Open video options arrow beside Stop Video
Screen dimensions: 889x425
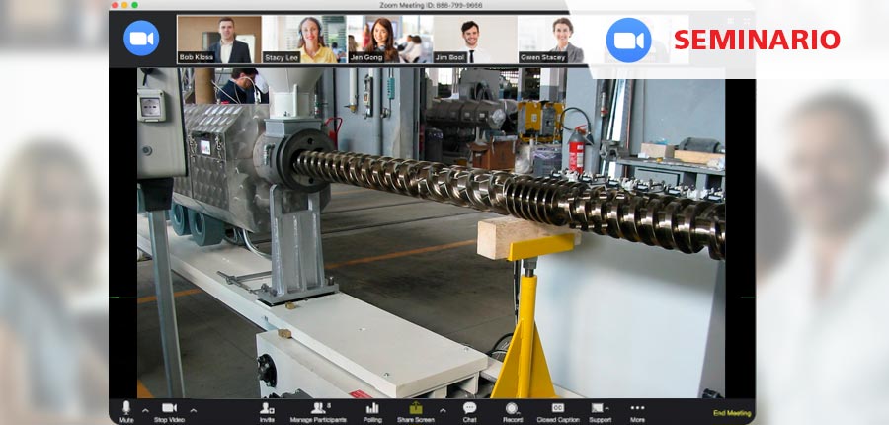pyautogui.click(x=193, y=410)
